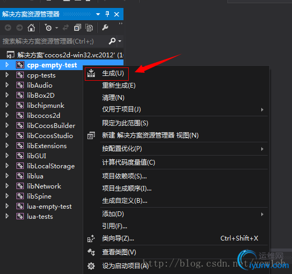Expand the libchipmunk project

(x=7, y=105)
